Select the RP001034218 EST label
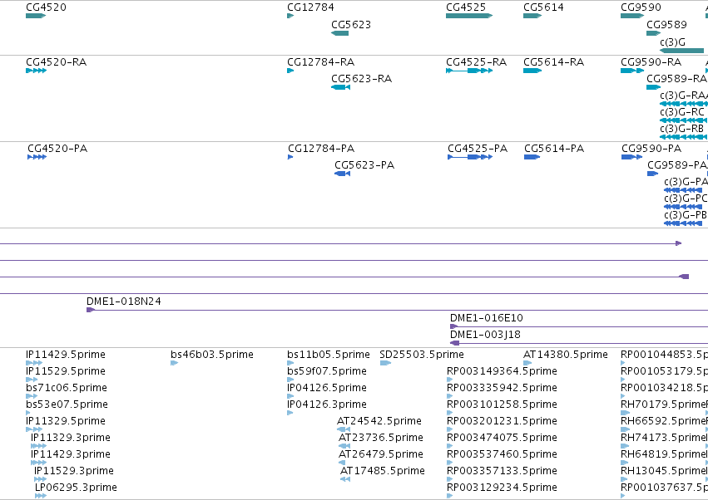The image size is (708, 500). tap(664, 388)
